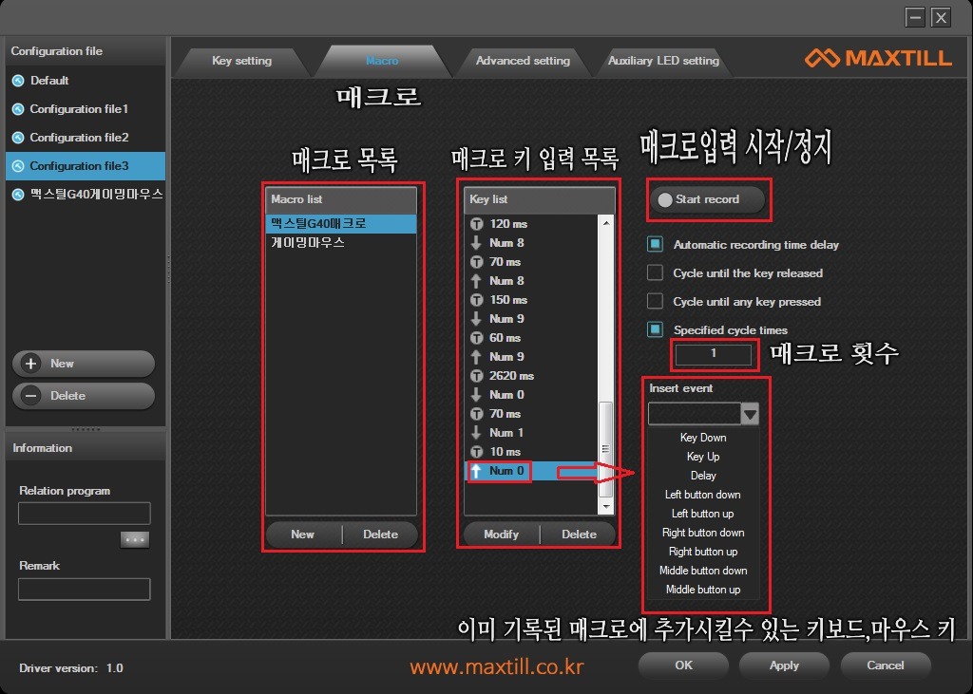Click Modify under Key list
The height and width of the screenshot is (694, 973).
[x=502, y=535]
